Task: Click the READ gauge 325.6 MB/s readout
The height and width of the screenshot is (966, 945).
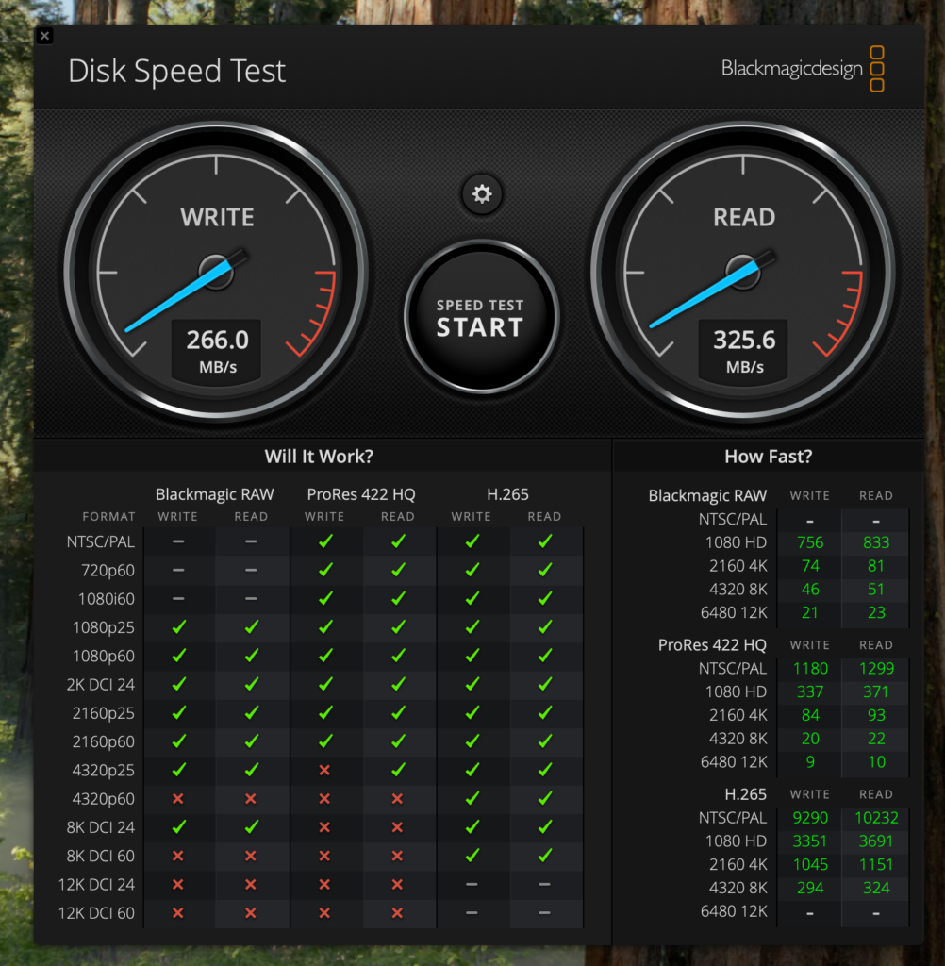Action: tap(744, 349)
